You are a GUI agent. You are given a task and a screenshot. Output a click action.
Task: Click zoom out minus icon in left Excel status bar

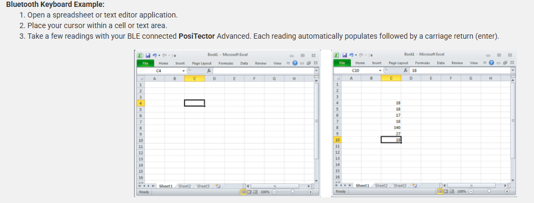point(274,192)
